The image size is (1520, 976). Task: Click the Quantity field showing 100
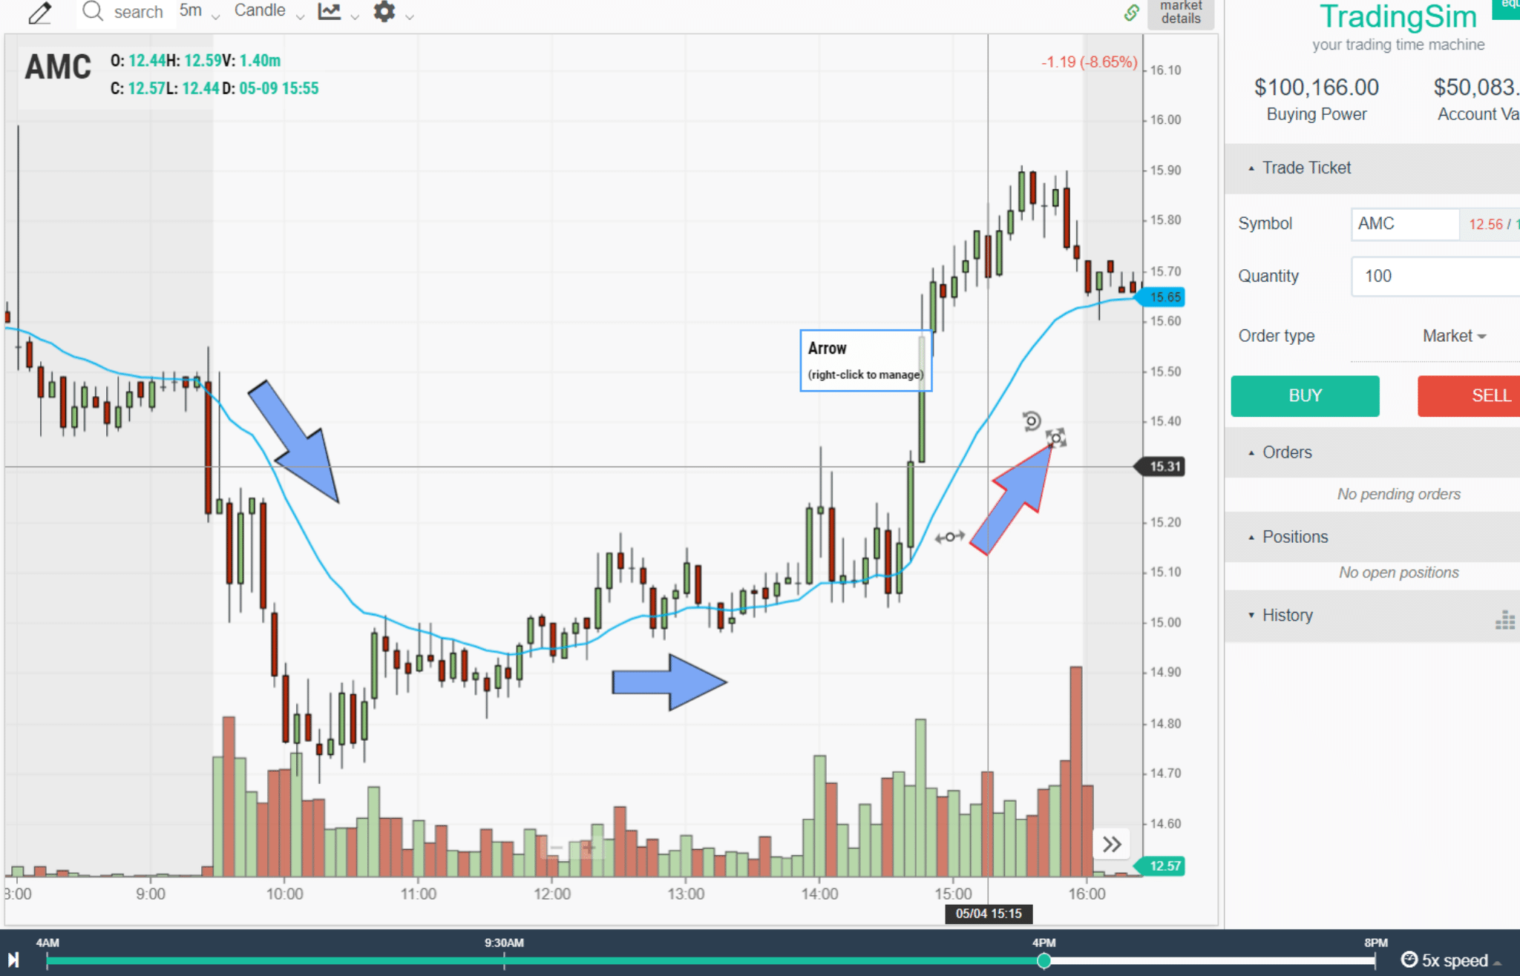tap(1435, 277)
